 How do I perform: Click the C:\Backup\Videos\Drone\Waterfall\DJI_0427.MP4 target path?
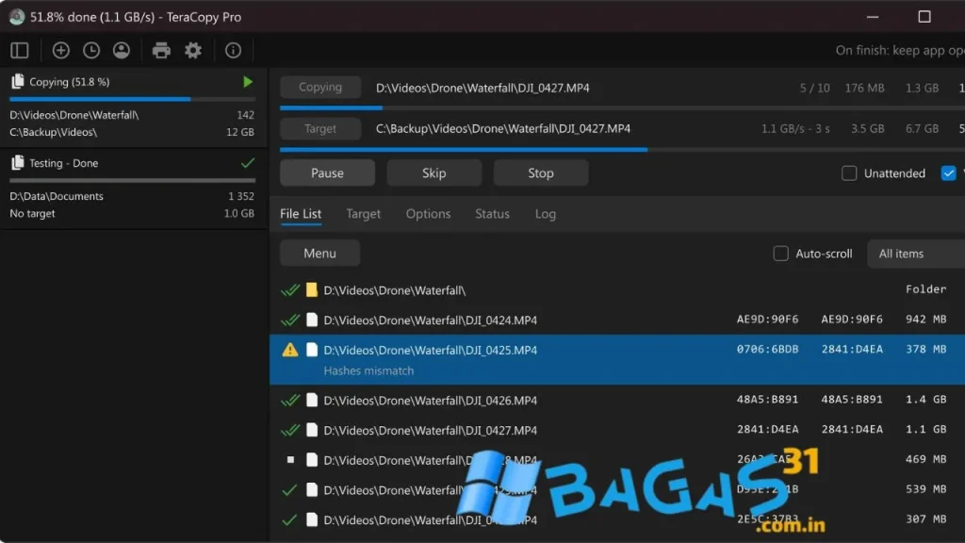pyautogui.click(x=503, y=128)
